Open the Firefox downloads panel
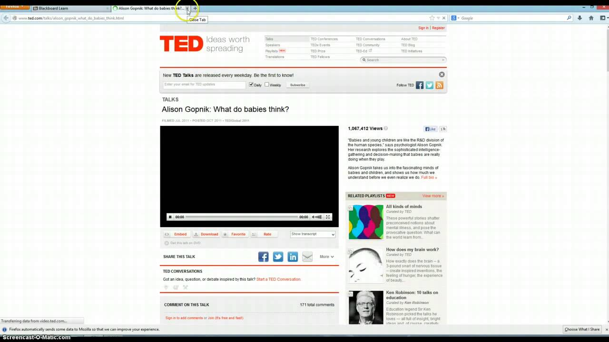609x342 pixels. (x=580, y=18)
